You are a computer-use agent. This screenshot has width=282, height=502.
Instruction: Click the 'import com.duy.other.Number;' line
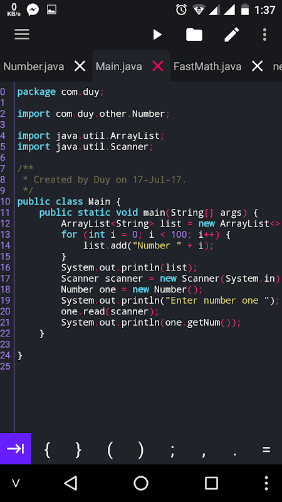pos(93,114)
